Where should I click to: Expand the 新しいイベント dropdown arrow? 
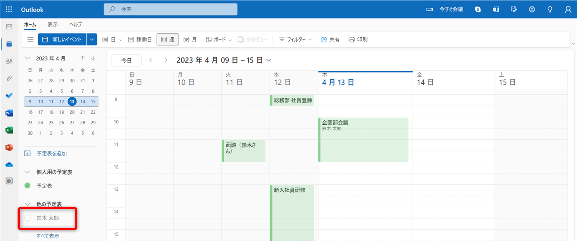92,39
